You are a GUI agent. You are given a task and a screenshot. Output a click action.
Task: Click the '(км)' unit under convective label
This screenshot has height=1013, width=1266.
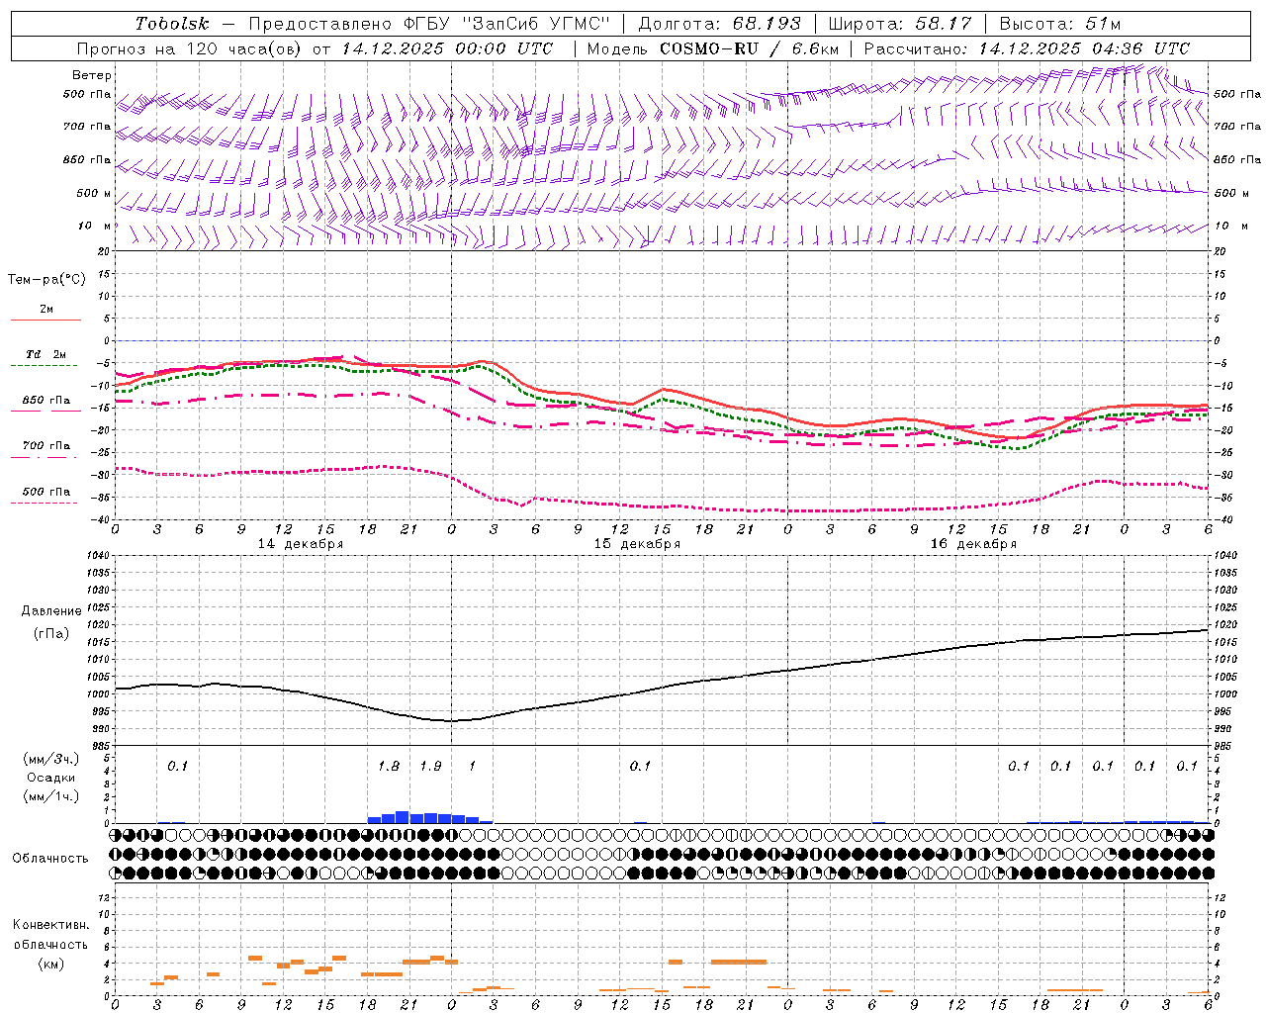[x=51, y=964]
